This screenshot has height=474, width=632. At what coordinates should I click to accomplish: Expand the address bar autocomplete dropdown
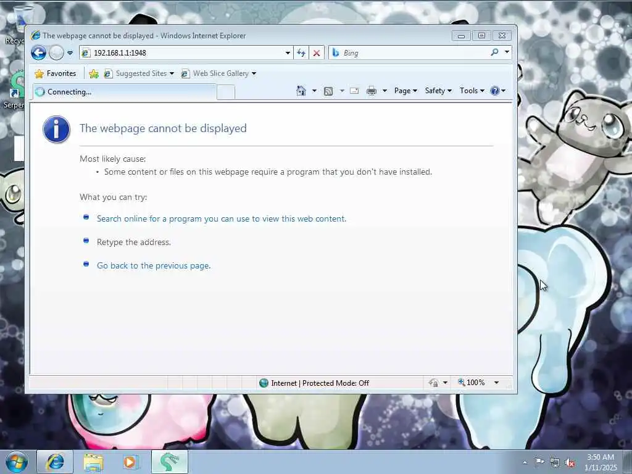click(288, 53)
